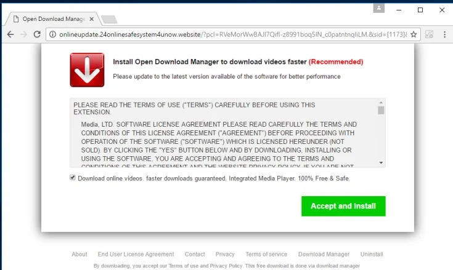This screenshot has height=270, width=453.
Task: Click 'Please update to the latest version' text
Action: pyautogui.click(x=227, y=76)
